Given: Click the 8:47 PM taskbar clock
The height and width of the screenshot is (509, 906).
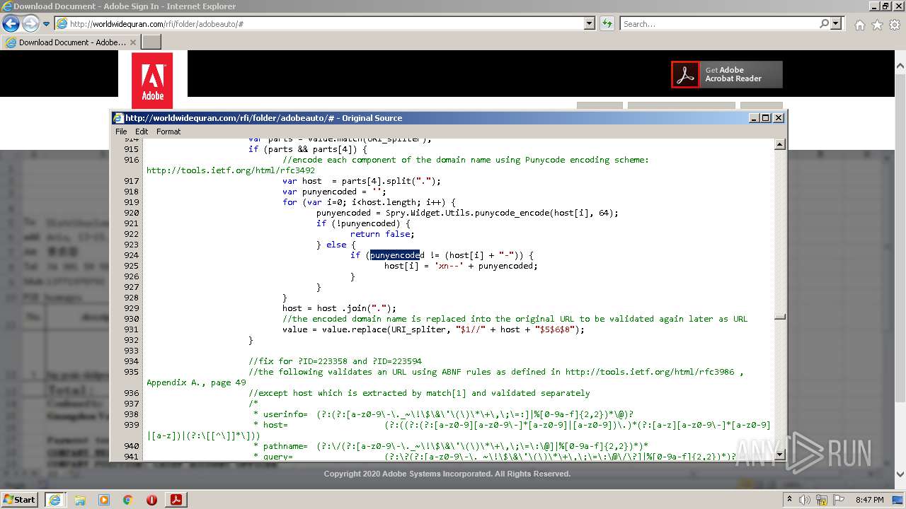Looking at the screenshot, I should pyautogui.click(x=869, y=499).
